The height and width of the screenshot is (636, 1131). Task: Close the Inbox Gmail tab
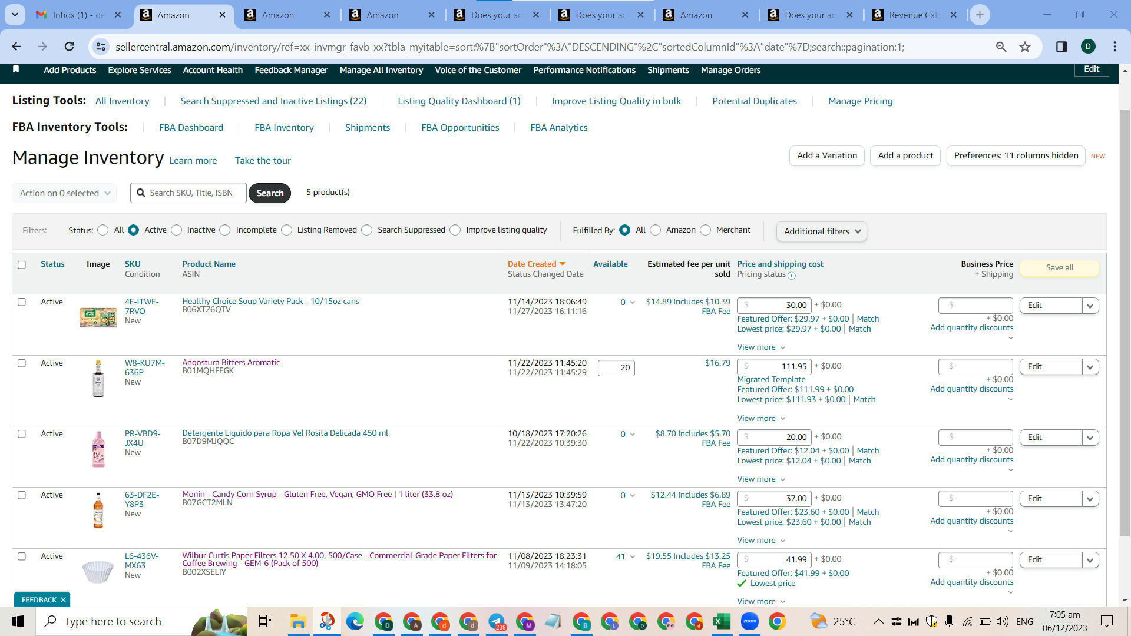[118, 15]
